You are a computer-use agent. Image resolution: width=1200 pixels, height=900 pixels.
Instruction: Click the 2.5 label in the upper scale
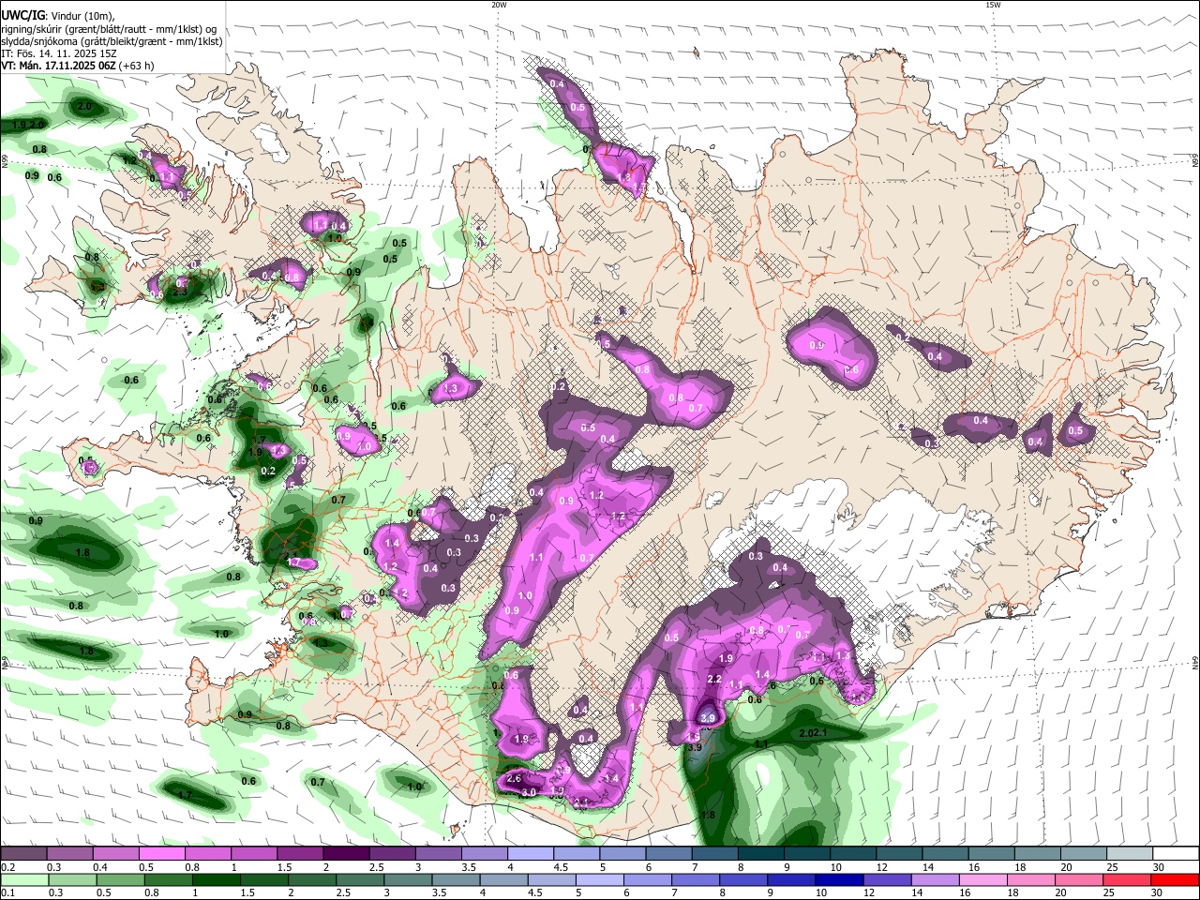(x=376, y=867)
